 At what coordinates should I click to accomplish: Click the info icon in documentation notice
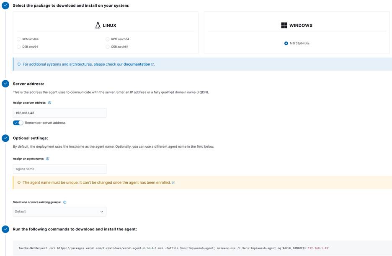tap(19, 64)
